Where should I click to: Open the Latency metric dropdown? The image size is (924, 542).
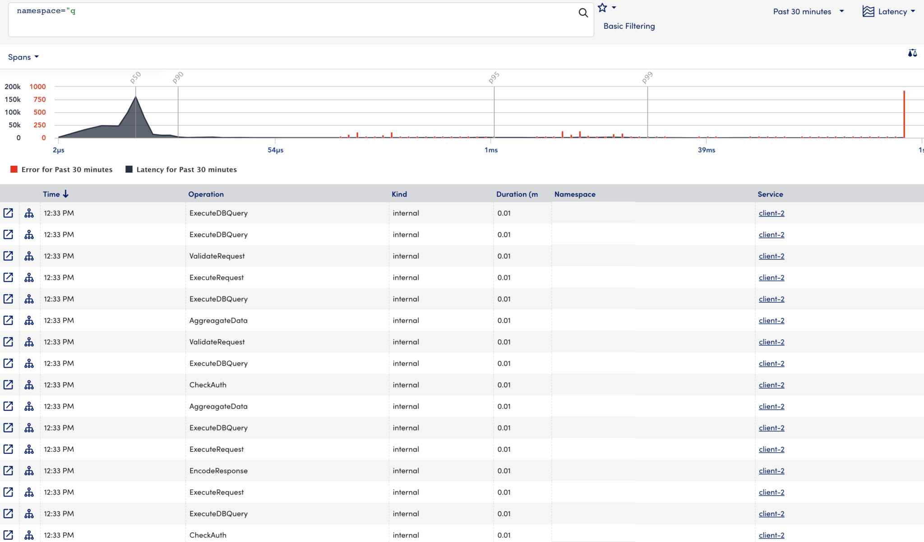point(891,11)
